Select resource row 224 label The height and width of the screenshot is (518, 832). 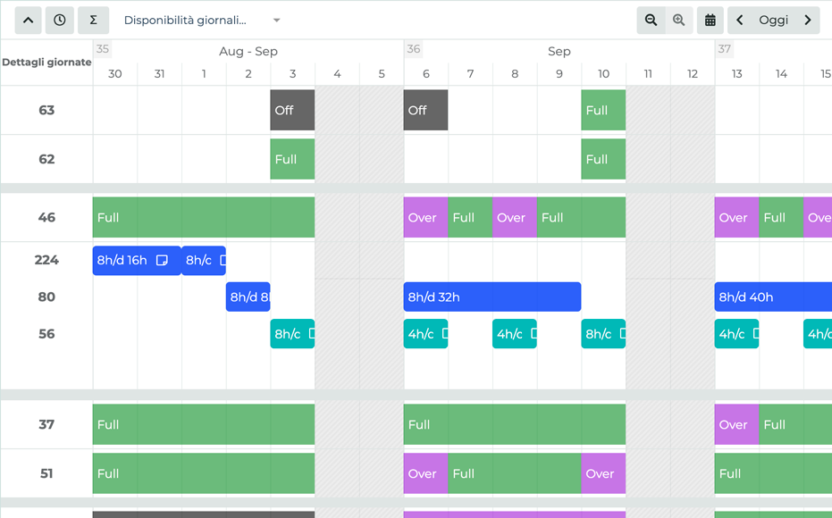(x=46, y=260)
